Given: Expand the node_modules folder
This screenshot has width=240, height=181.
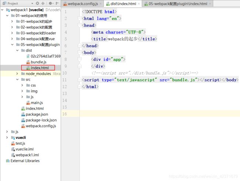Looking at the screenshot, I should pyautogui.click(x=17, y=74).
